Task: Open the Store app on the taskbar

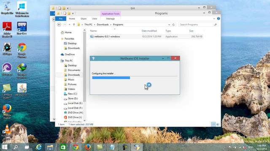Action: pos(63,147)
